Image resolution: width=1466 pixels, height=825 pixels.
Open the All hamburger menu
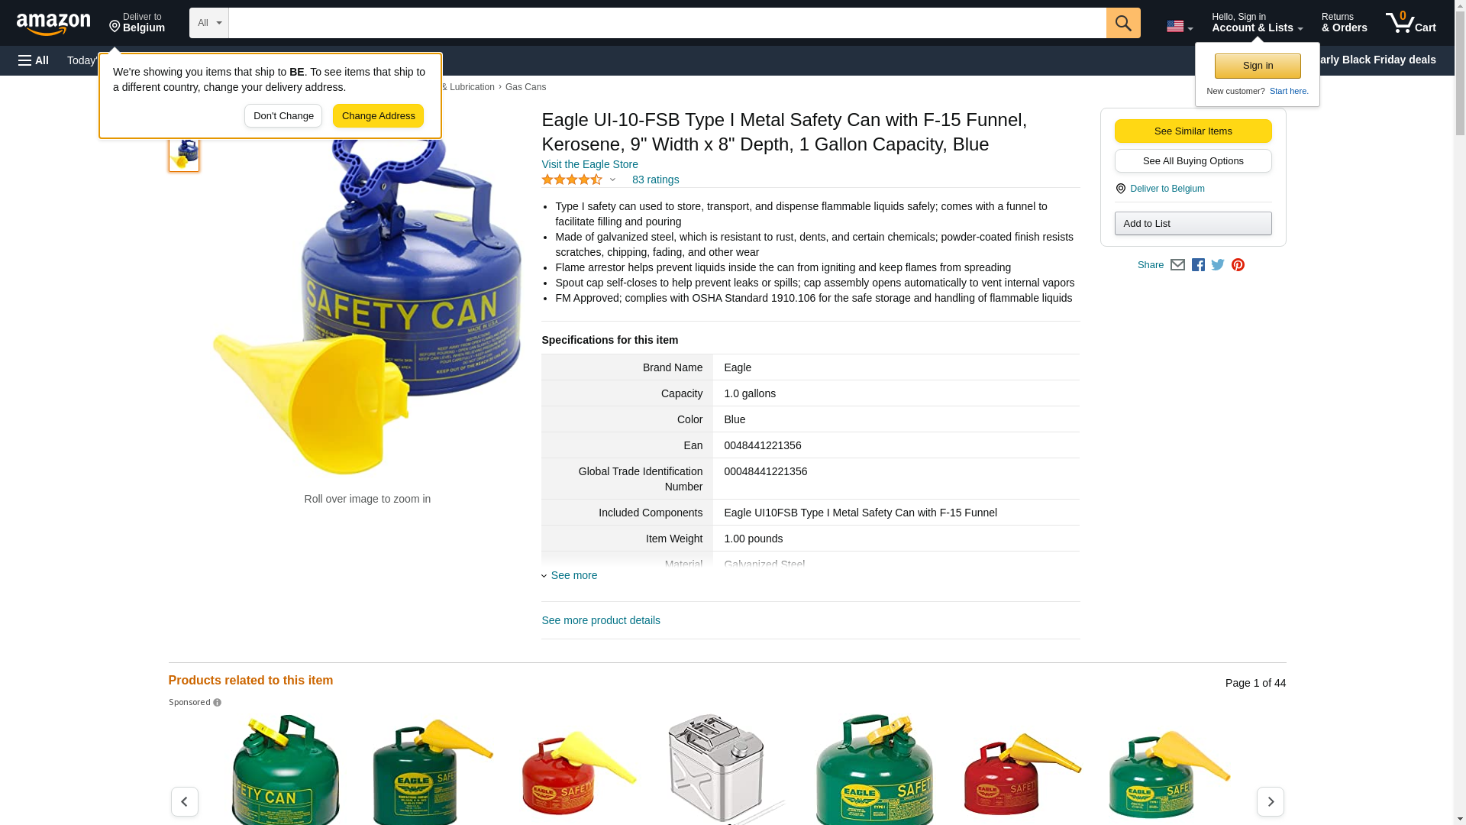tap(34, 60)
